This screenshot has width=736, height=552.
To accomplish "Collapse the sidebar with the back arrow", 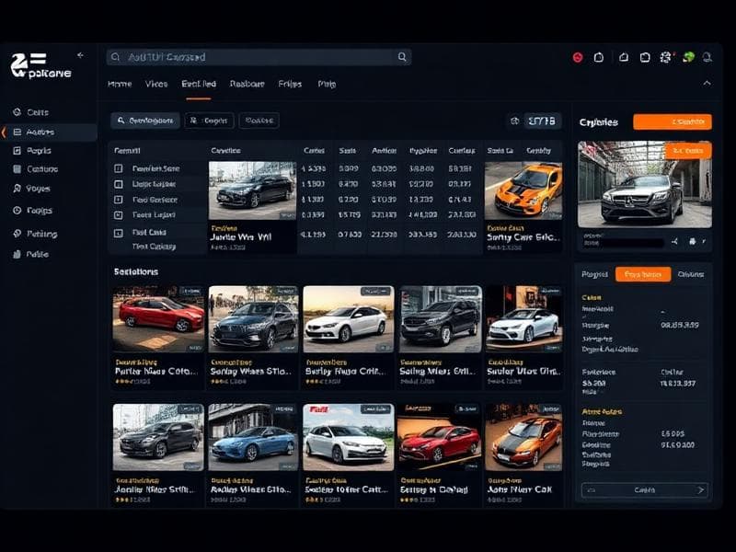I will click(80, 55).
